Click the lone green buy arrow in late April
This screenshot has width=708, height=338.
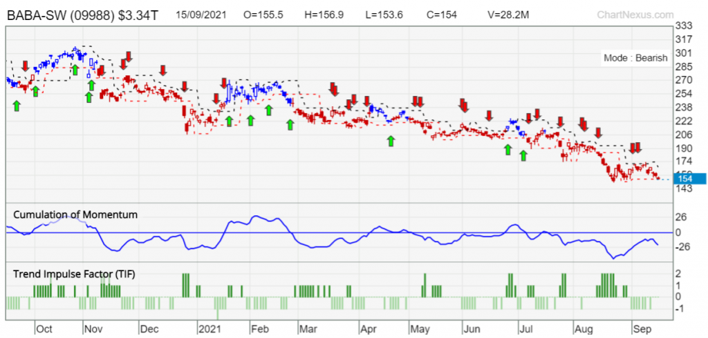[x=391, y=141]
